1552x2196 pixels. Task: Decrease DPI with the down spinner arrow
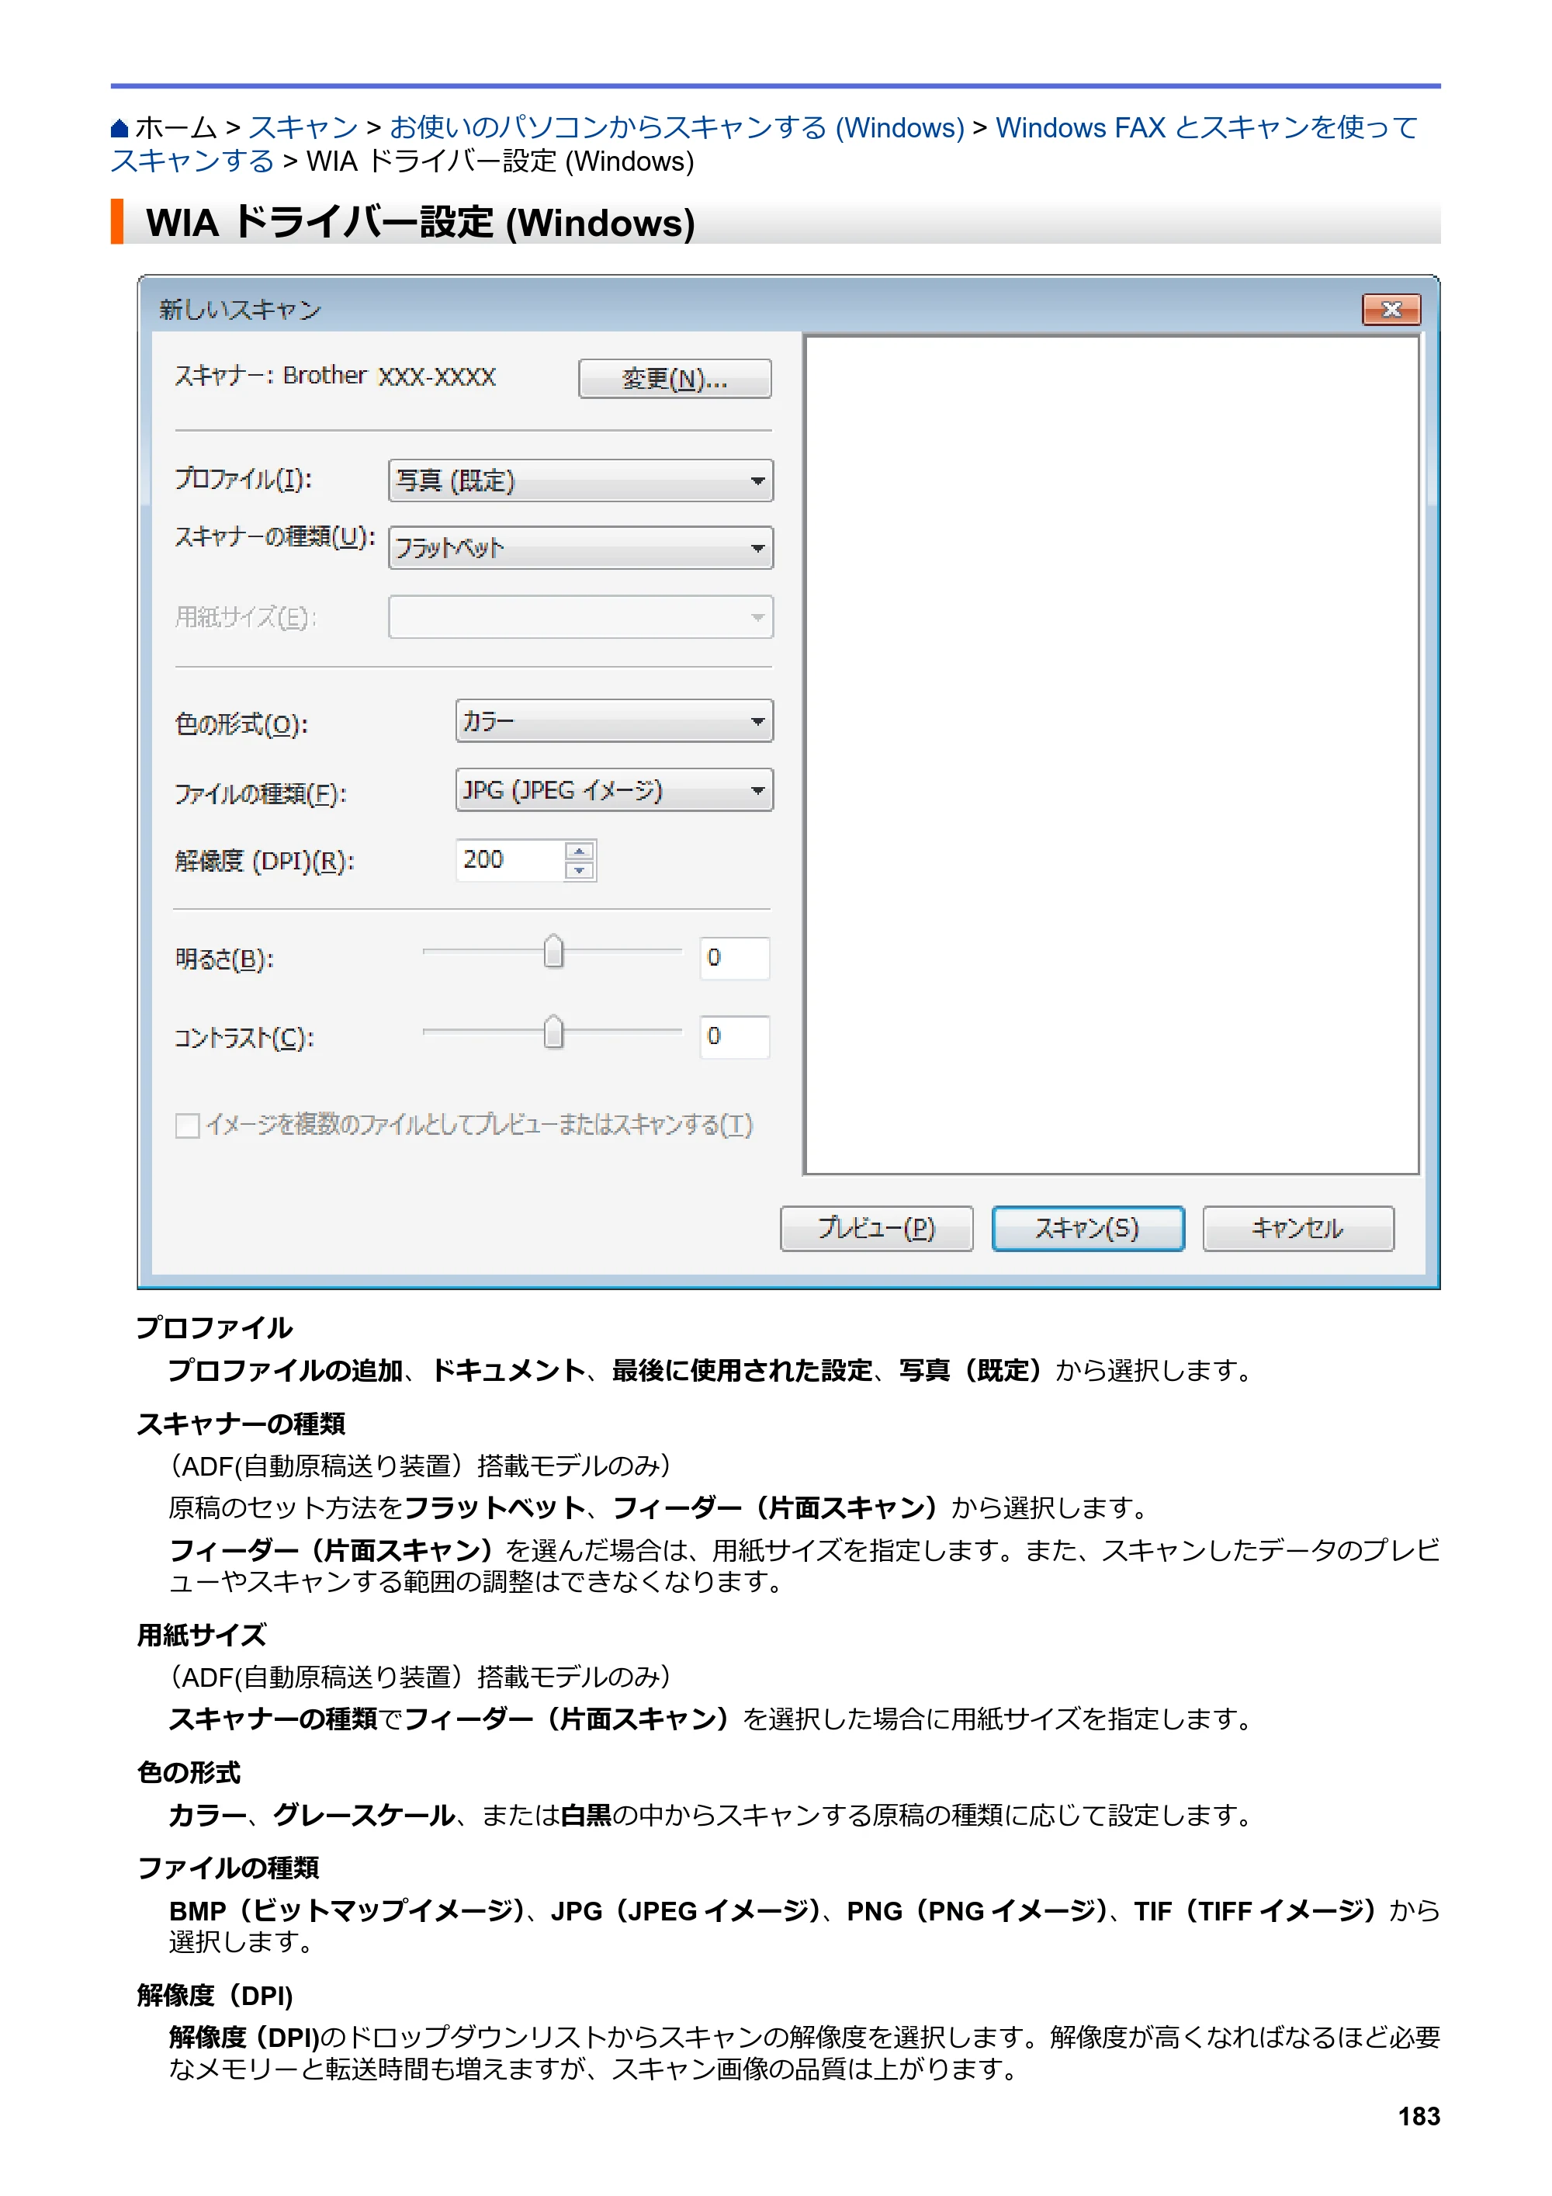(580, 870)
